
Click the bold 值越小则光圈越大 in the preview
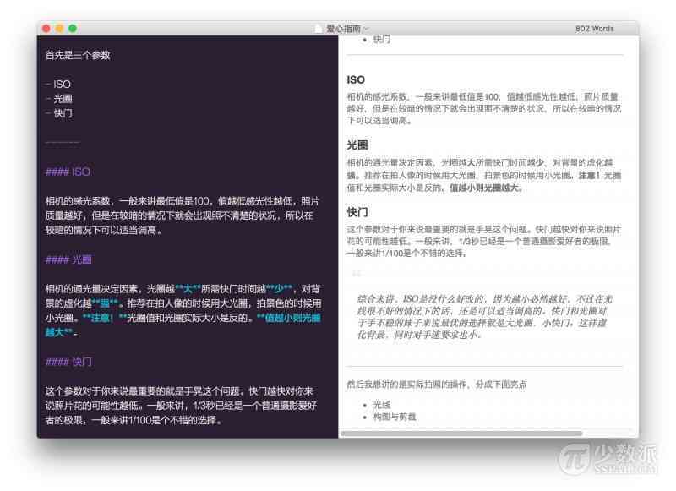[483, 188]
